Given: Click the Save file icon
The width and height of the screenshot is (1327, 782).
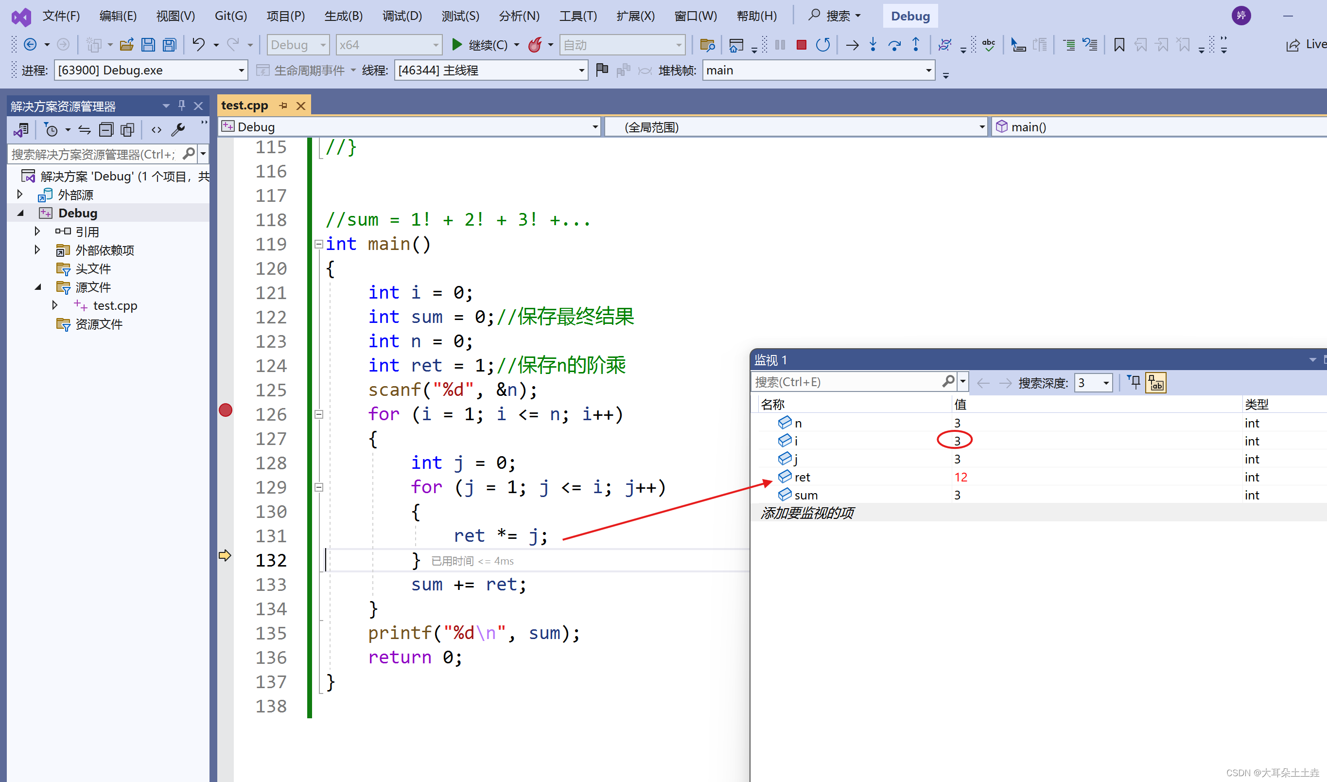Looking at the screenshot, I should pos(149,45).
